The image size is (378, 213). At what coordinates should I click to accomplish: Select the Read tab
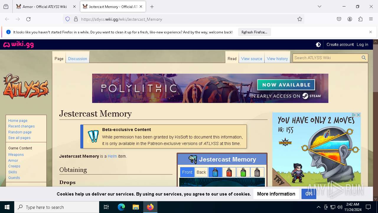232,59
